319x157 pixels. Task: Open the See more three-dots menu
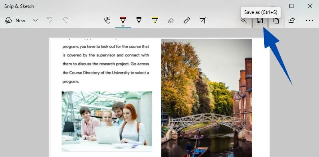tap(309, 20)
